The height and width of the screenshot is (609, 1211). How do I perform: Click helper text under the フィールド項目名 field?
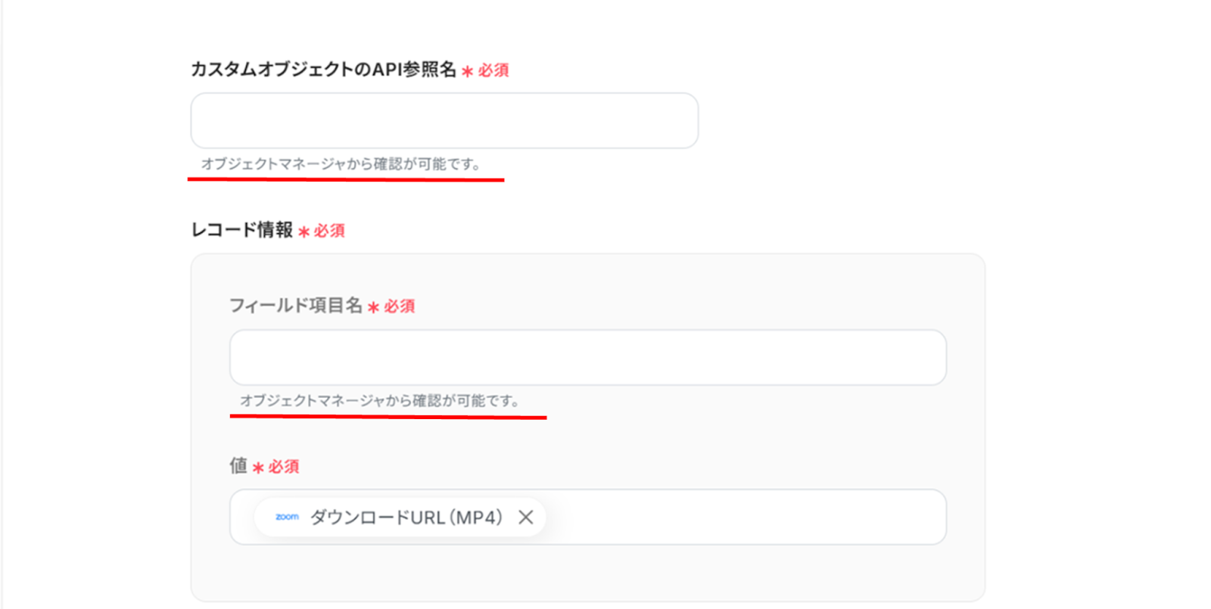pyautogui.click(x=379, y=401)
